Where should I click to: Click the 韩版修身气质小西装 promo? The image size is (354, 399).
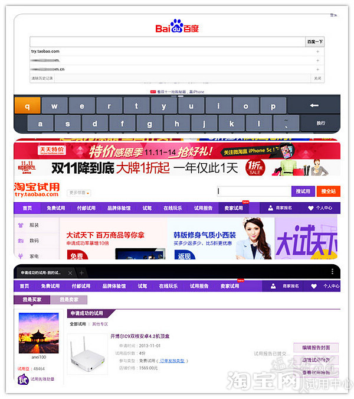tap(221, 238)
